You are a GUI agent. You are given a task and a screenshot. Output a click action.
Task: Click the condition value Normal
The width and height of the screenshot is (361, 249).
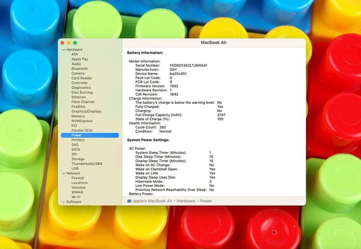(x=165, y=132)
